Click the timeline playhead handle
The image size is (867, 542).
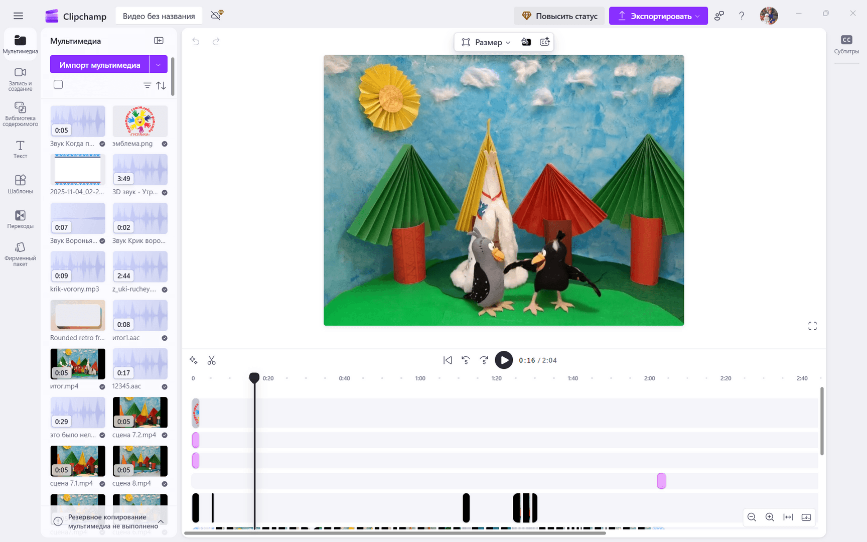[254, 378]
